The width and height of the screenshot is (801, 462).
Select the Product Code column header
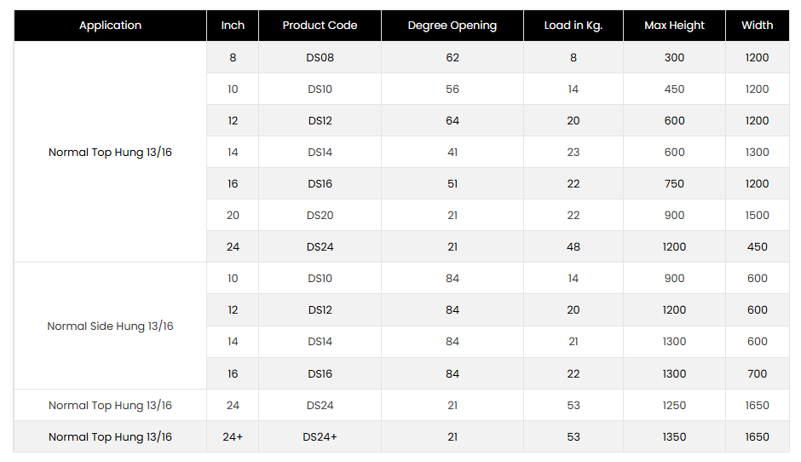(320, 26)
